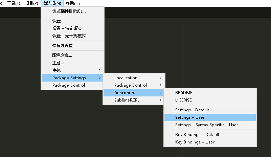Choose 配色方案... color scheme option
271x157 pixels.
click(x=62, y=55)
